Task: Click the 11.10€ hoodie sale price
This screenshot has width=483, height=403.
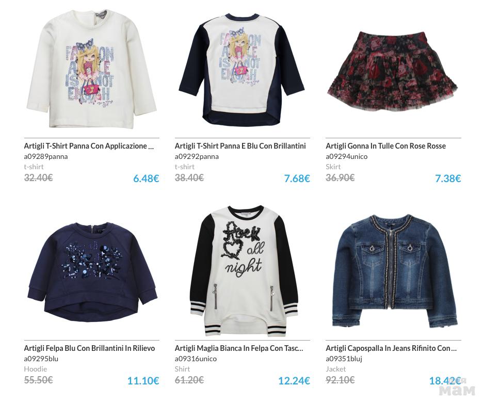Action: click(143, 381)
